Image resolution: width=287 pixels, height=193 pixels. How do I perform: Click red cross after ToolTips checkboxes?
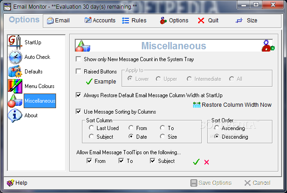click(206, 162)
